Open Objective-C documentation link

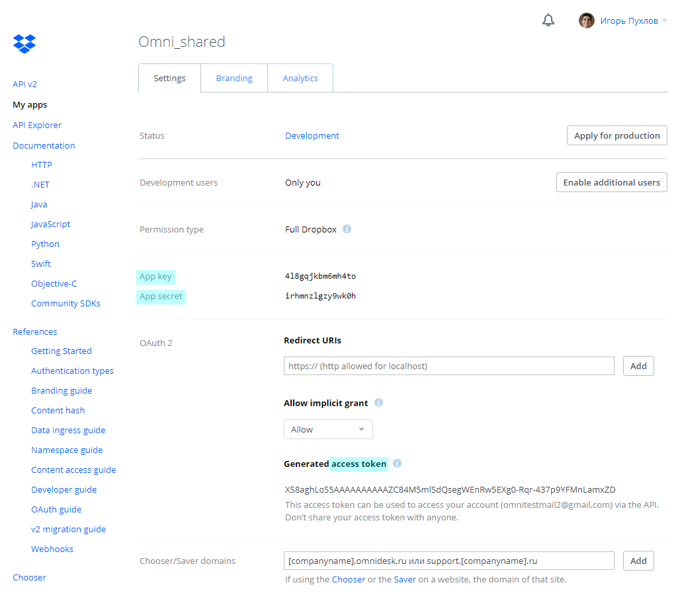click(x=54, y=284)
